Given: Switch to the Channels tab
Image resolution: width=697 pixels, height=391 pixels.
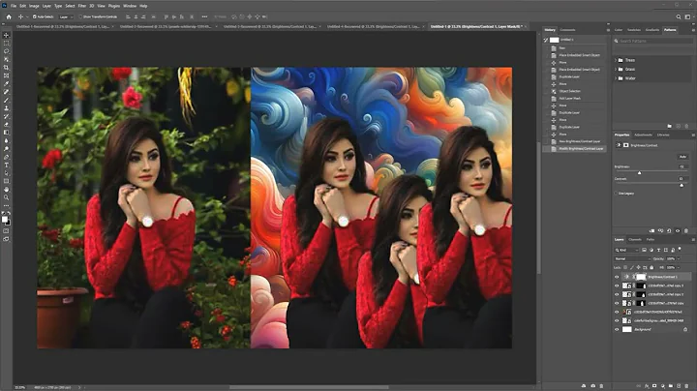Looking at the screenshot, I should pyautogui.click(x=635, y=239).
